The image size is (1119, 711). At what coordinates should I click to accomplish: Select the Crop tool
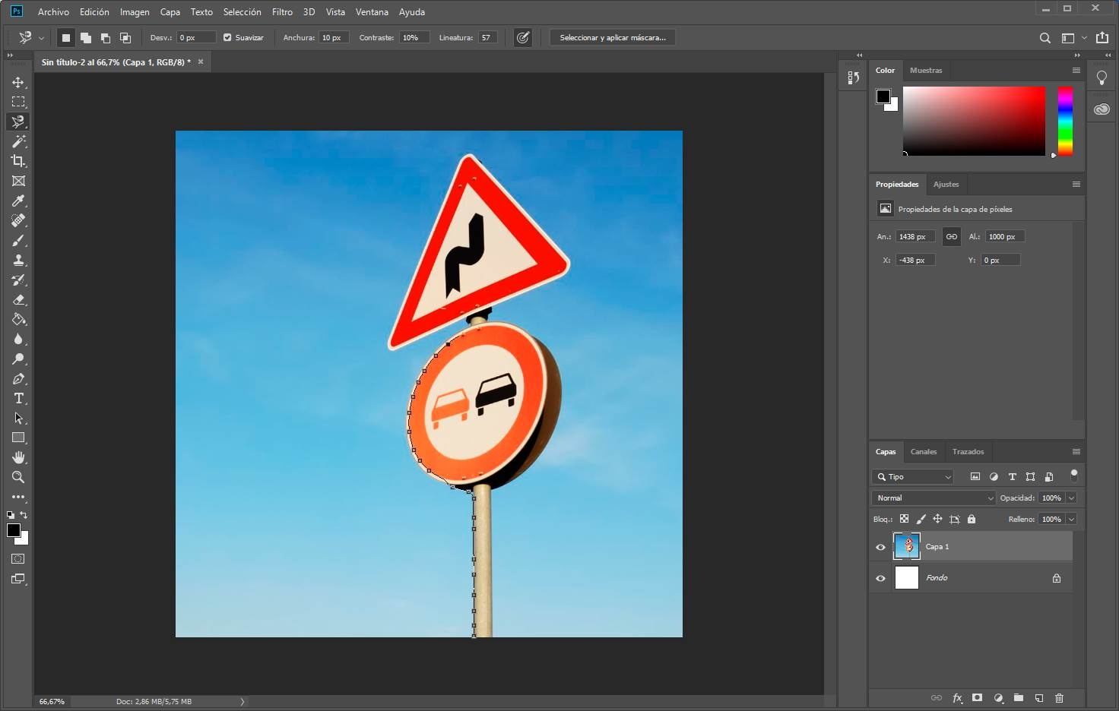(18, 161)
